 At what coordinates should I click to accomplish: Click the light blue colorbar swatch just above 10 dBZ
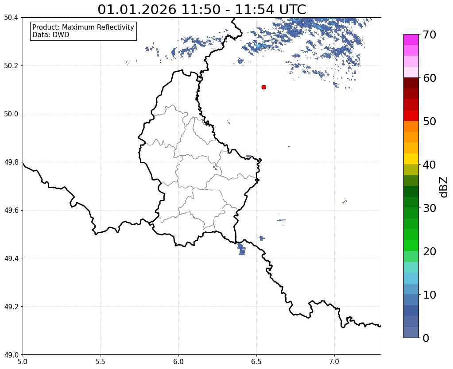point(411,289)
